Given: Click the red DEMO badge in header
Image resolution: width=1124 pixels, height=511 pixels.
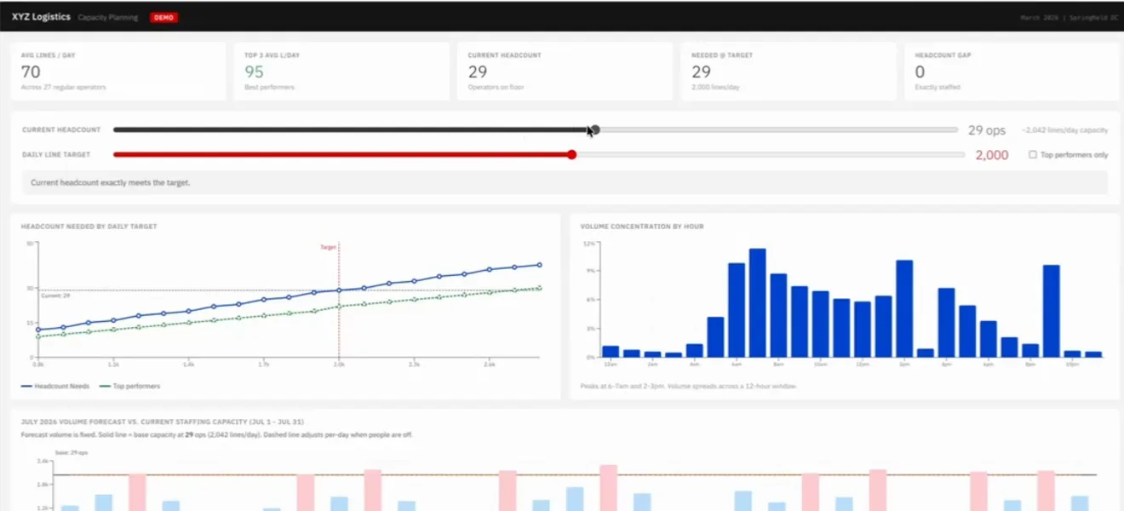Looking at the screenshot, I should tap(163, 17).
